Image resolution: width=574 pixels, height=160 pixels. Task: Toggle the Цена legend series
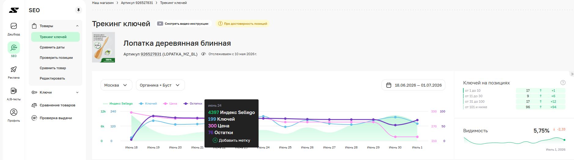coord(170,104)
